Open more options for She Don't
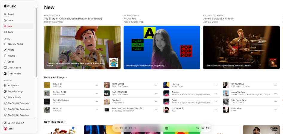This screenshot has height=134, width=283. tap(156, 102)
